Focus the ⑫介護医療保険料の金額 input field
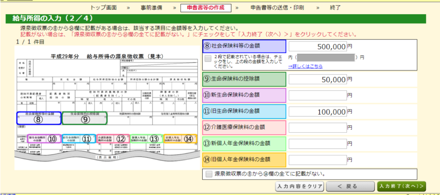 [318, 128]
